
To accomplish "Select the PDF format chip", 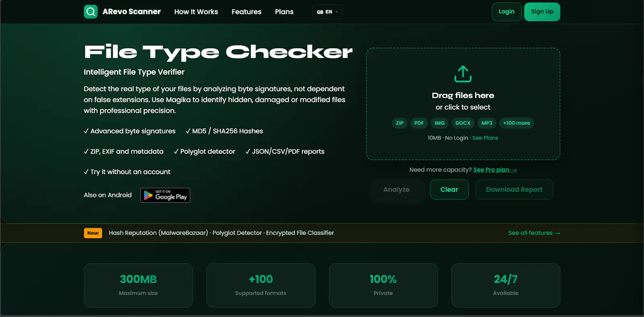I will [419, 123].
